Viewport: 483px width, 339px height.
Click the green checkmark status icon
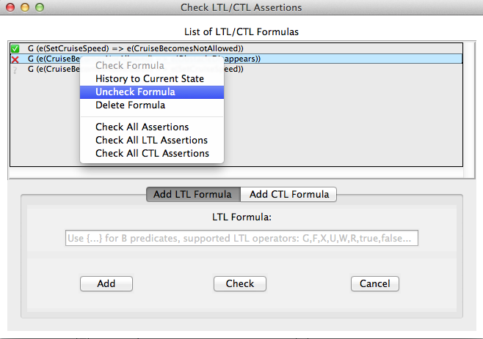pos(15,48)
